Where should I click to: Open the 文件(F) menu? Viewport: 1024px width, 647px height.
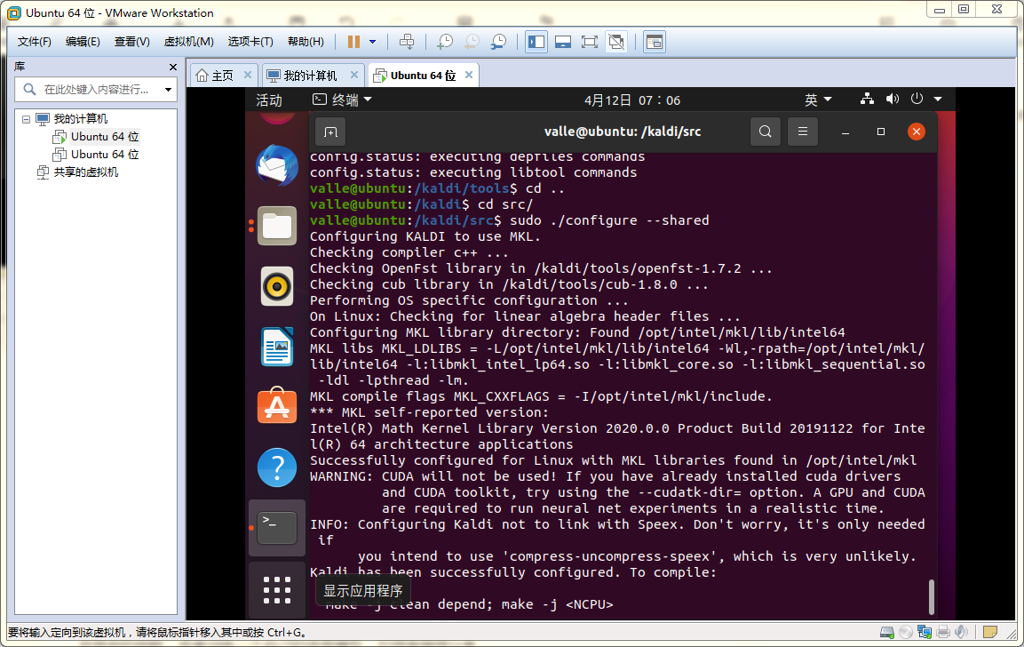pyautogui.click(x=34, y=42)
